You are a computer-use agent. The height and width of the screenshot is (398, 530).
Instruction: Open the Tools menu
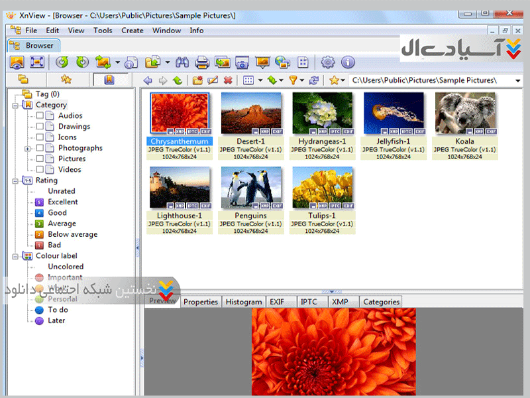click(x=103, y=30)
